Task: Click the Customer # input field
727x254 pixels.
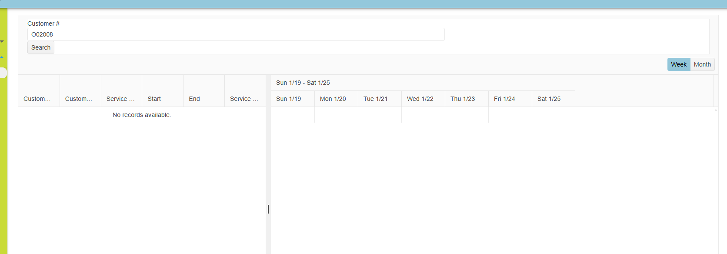Action: click(x=235, y=34)
